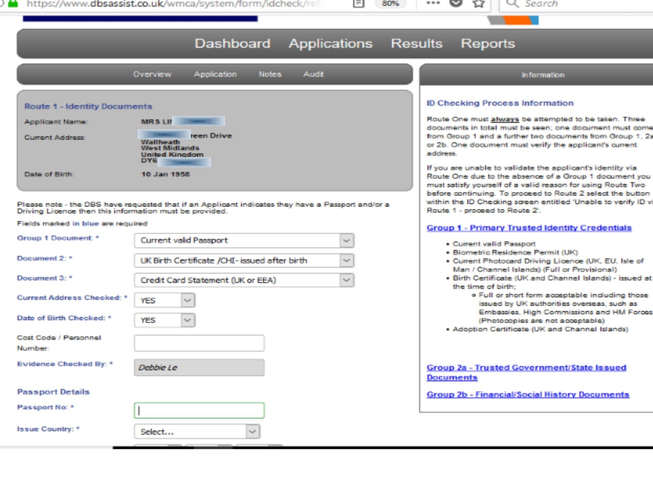Image resolution: width=653 pixels, height=489 pixels.
Task: Click the Cost Code / Personnel Number field
Action: pyautogui.click(x=199, y=343)
